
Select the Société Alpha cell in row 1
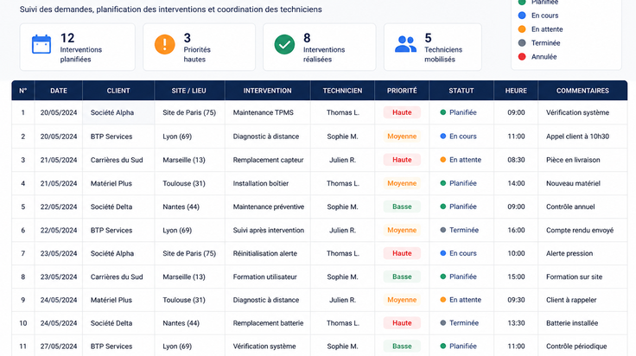(118, 112)
